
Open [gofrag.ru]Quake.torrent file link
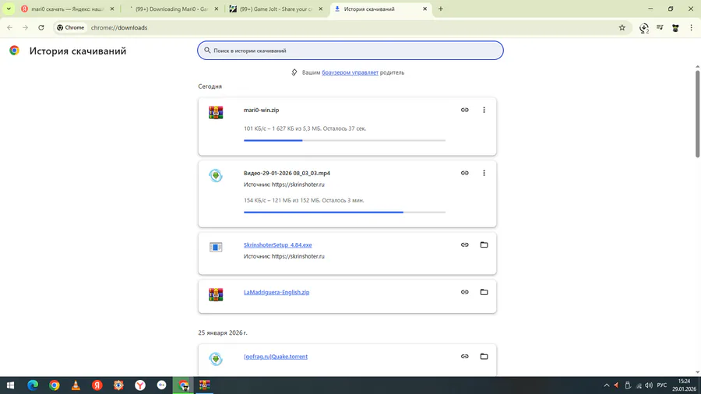(276, 357)
